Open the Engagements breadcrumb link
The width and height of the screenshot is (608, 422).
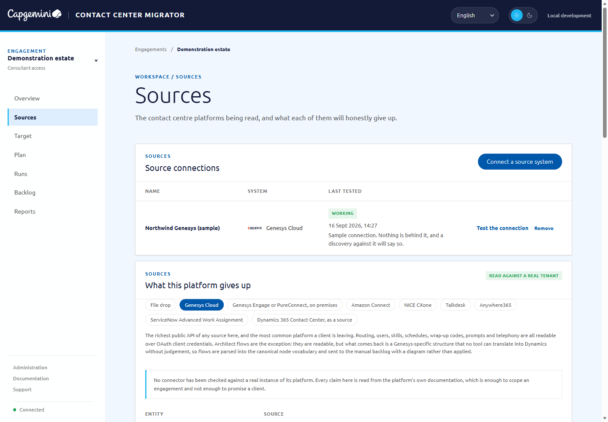(151, 49)
